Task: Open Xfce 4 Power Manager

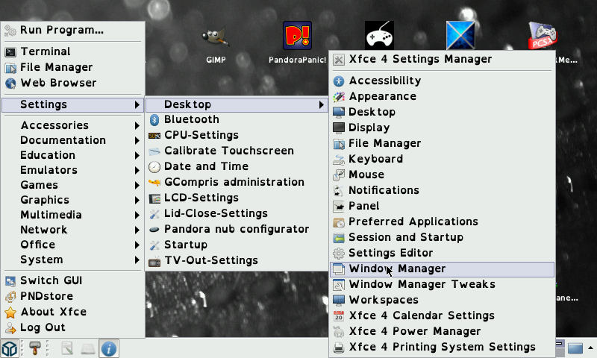Action: coord(414,331)
